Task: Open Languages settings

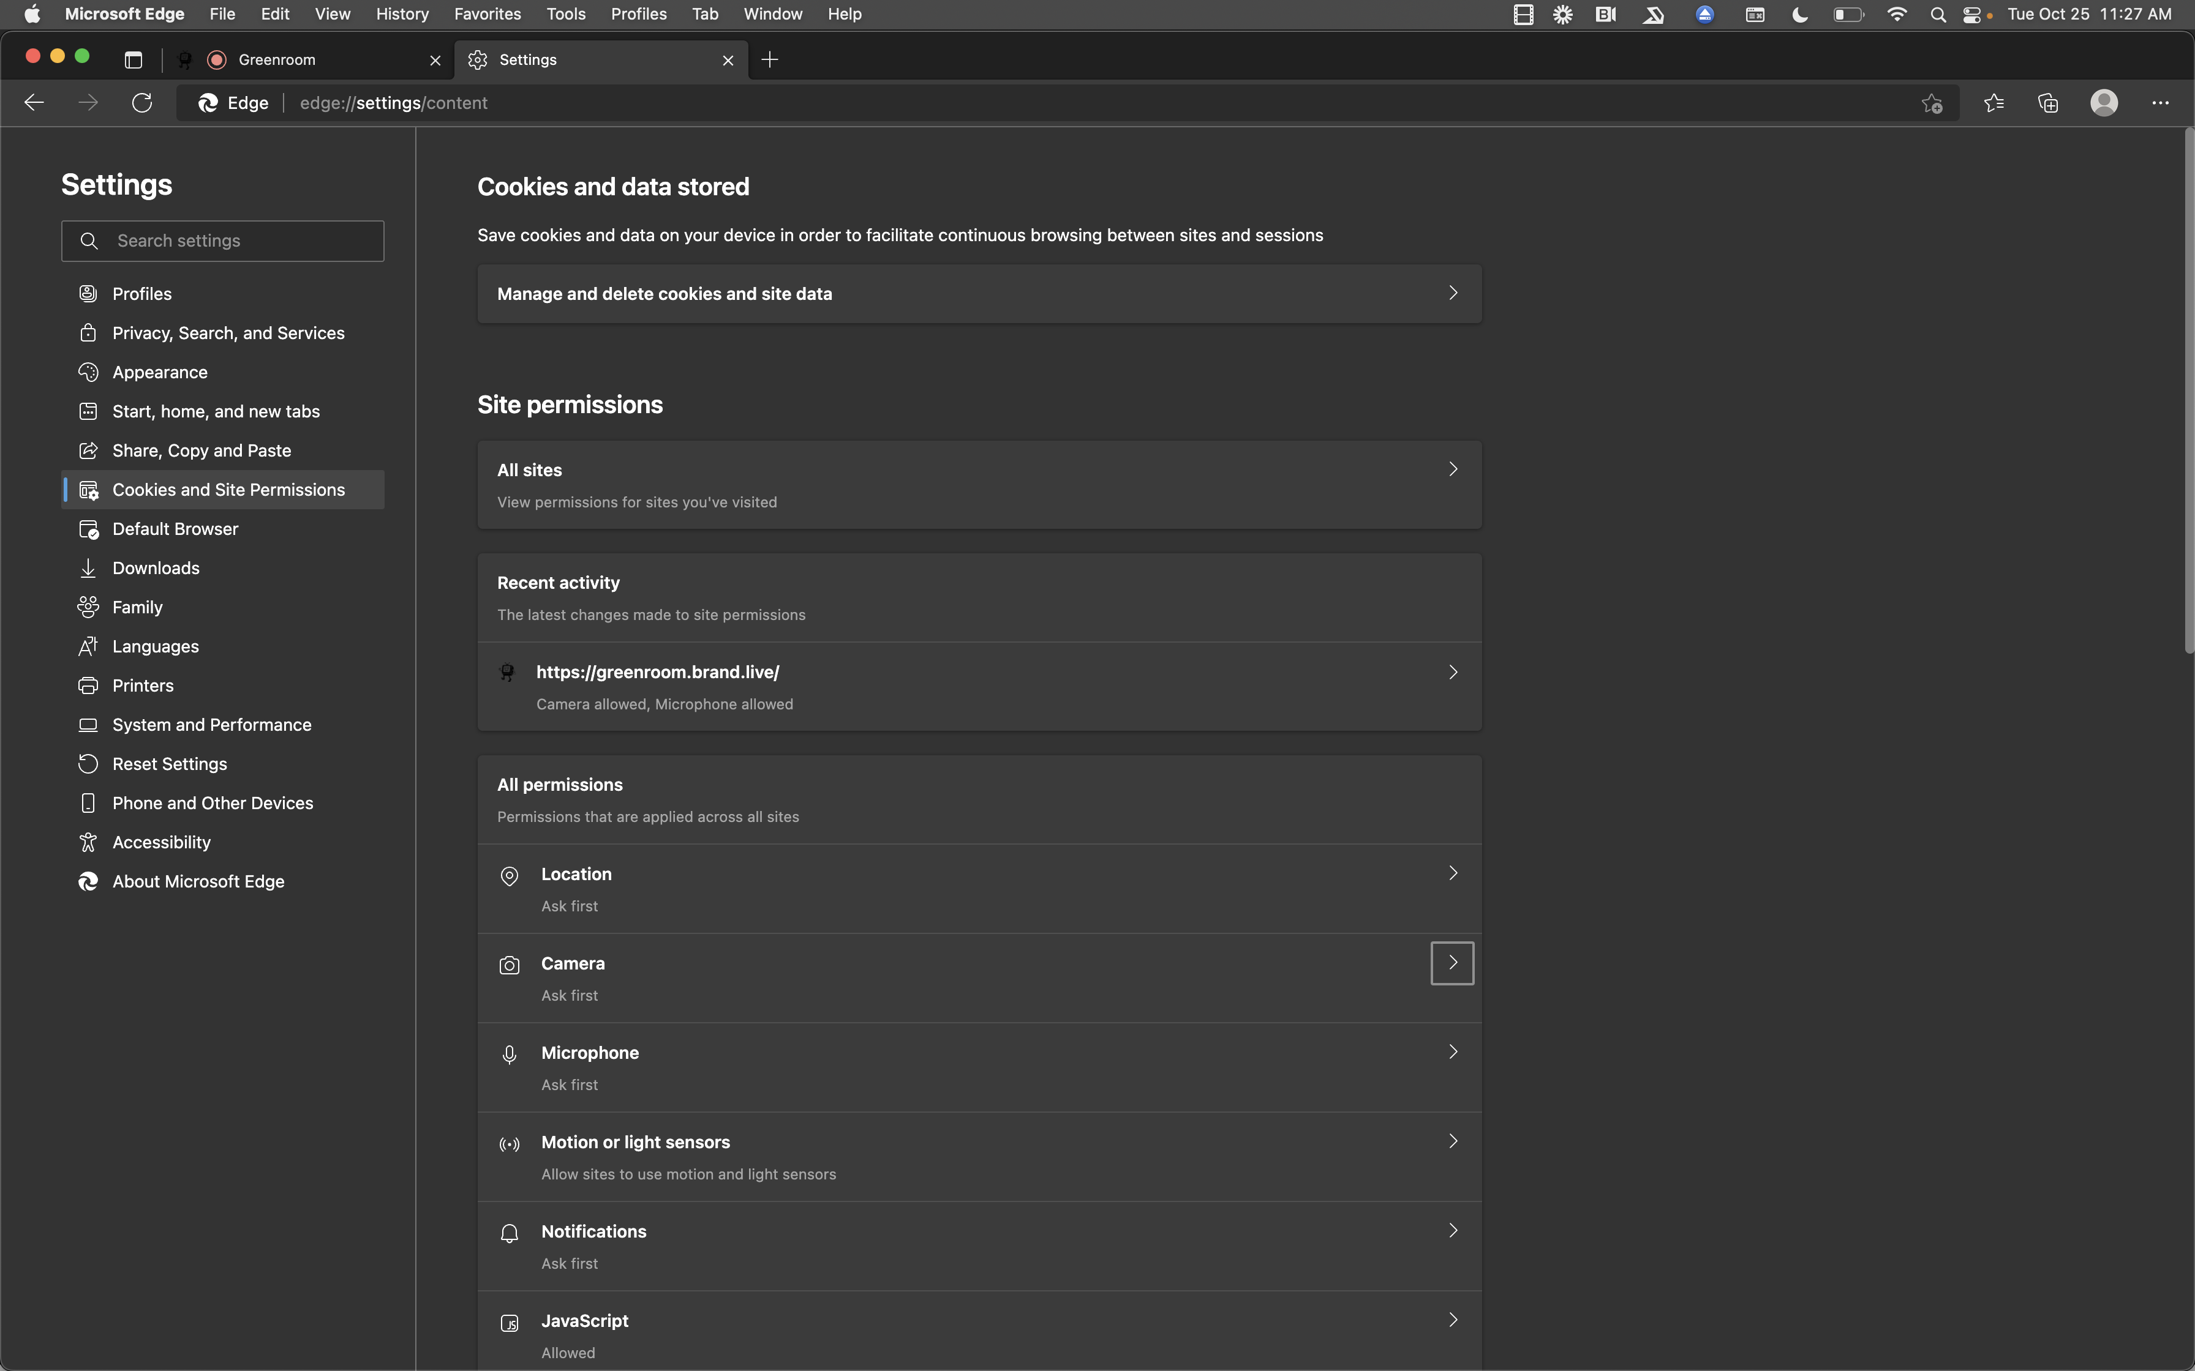Action: [223, 646]
